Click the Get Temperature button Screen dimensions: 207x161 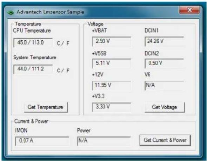click(46, 107)
